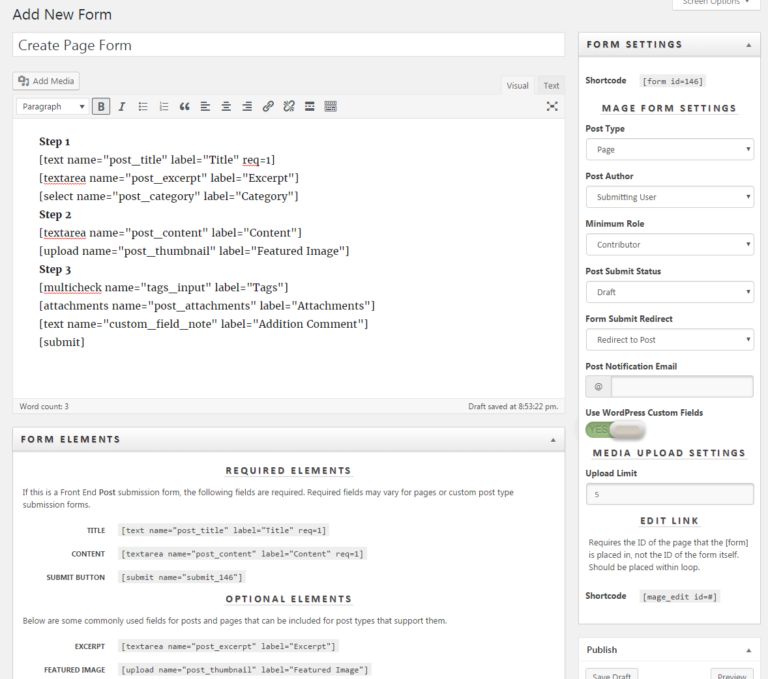The image size is (768, 679).
Task: Click the Add Media button
Action: (46, 81)
